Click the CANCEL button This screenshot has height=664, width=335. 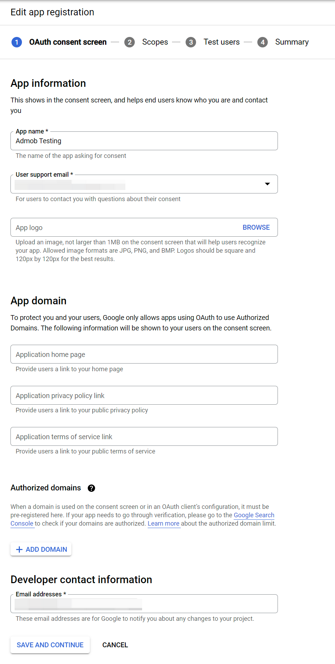(x=115, y=644)
